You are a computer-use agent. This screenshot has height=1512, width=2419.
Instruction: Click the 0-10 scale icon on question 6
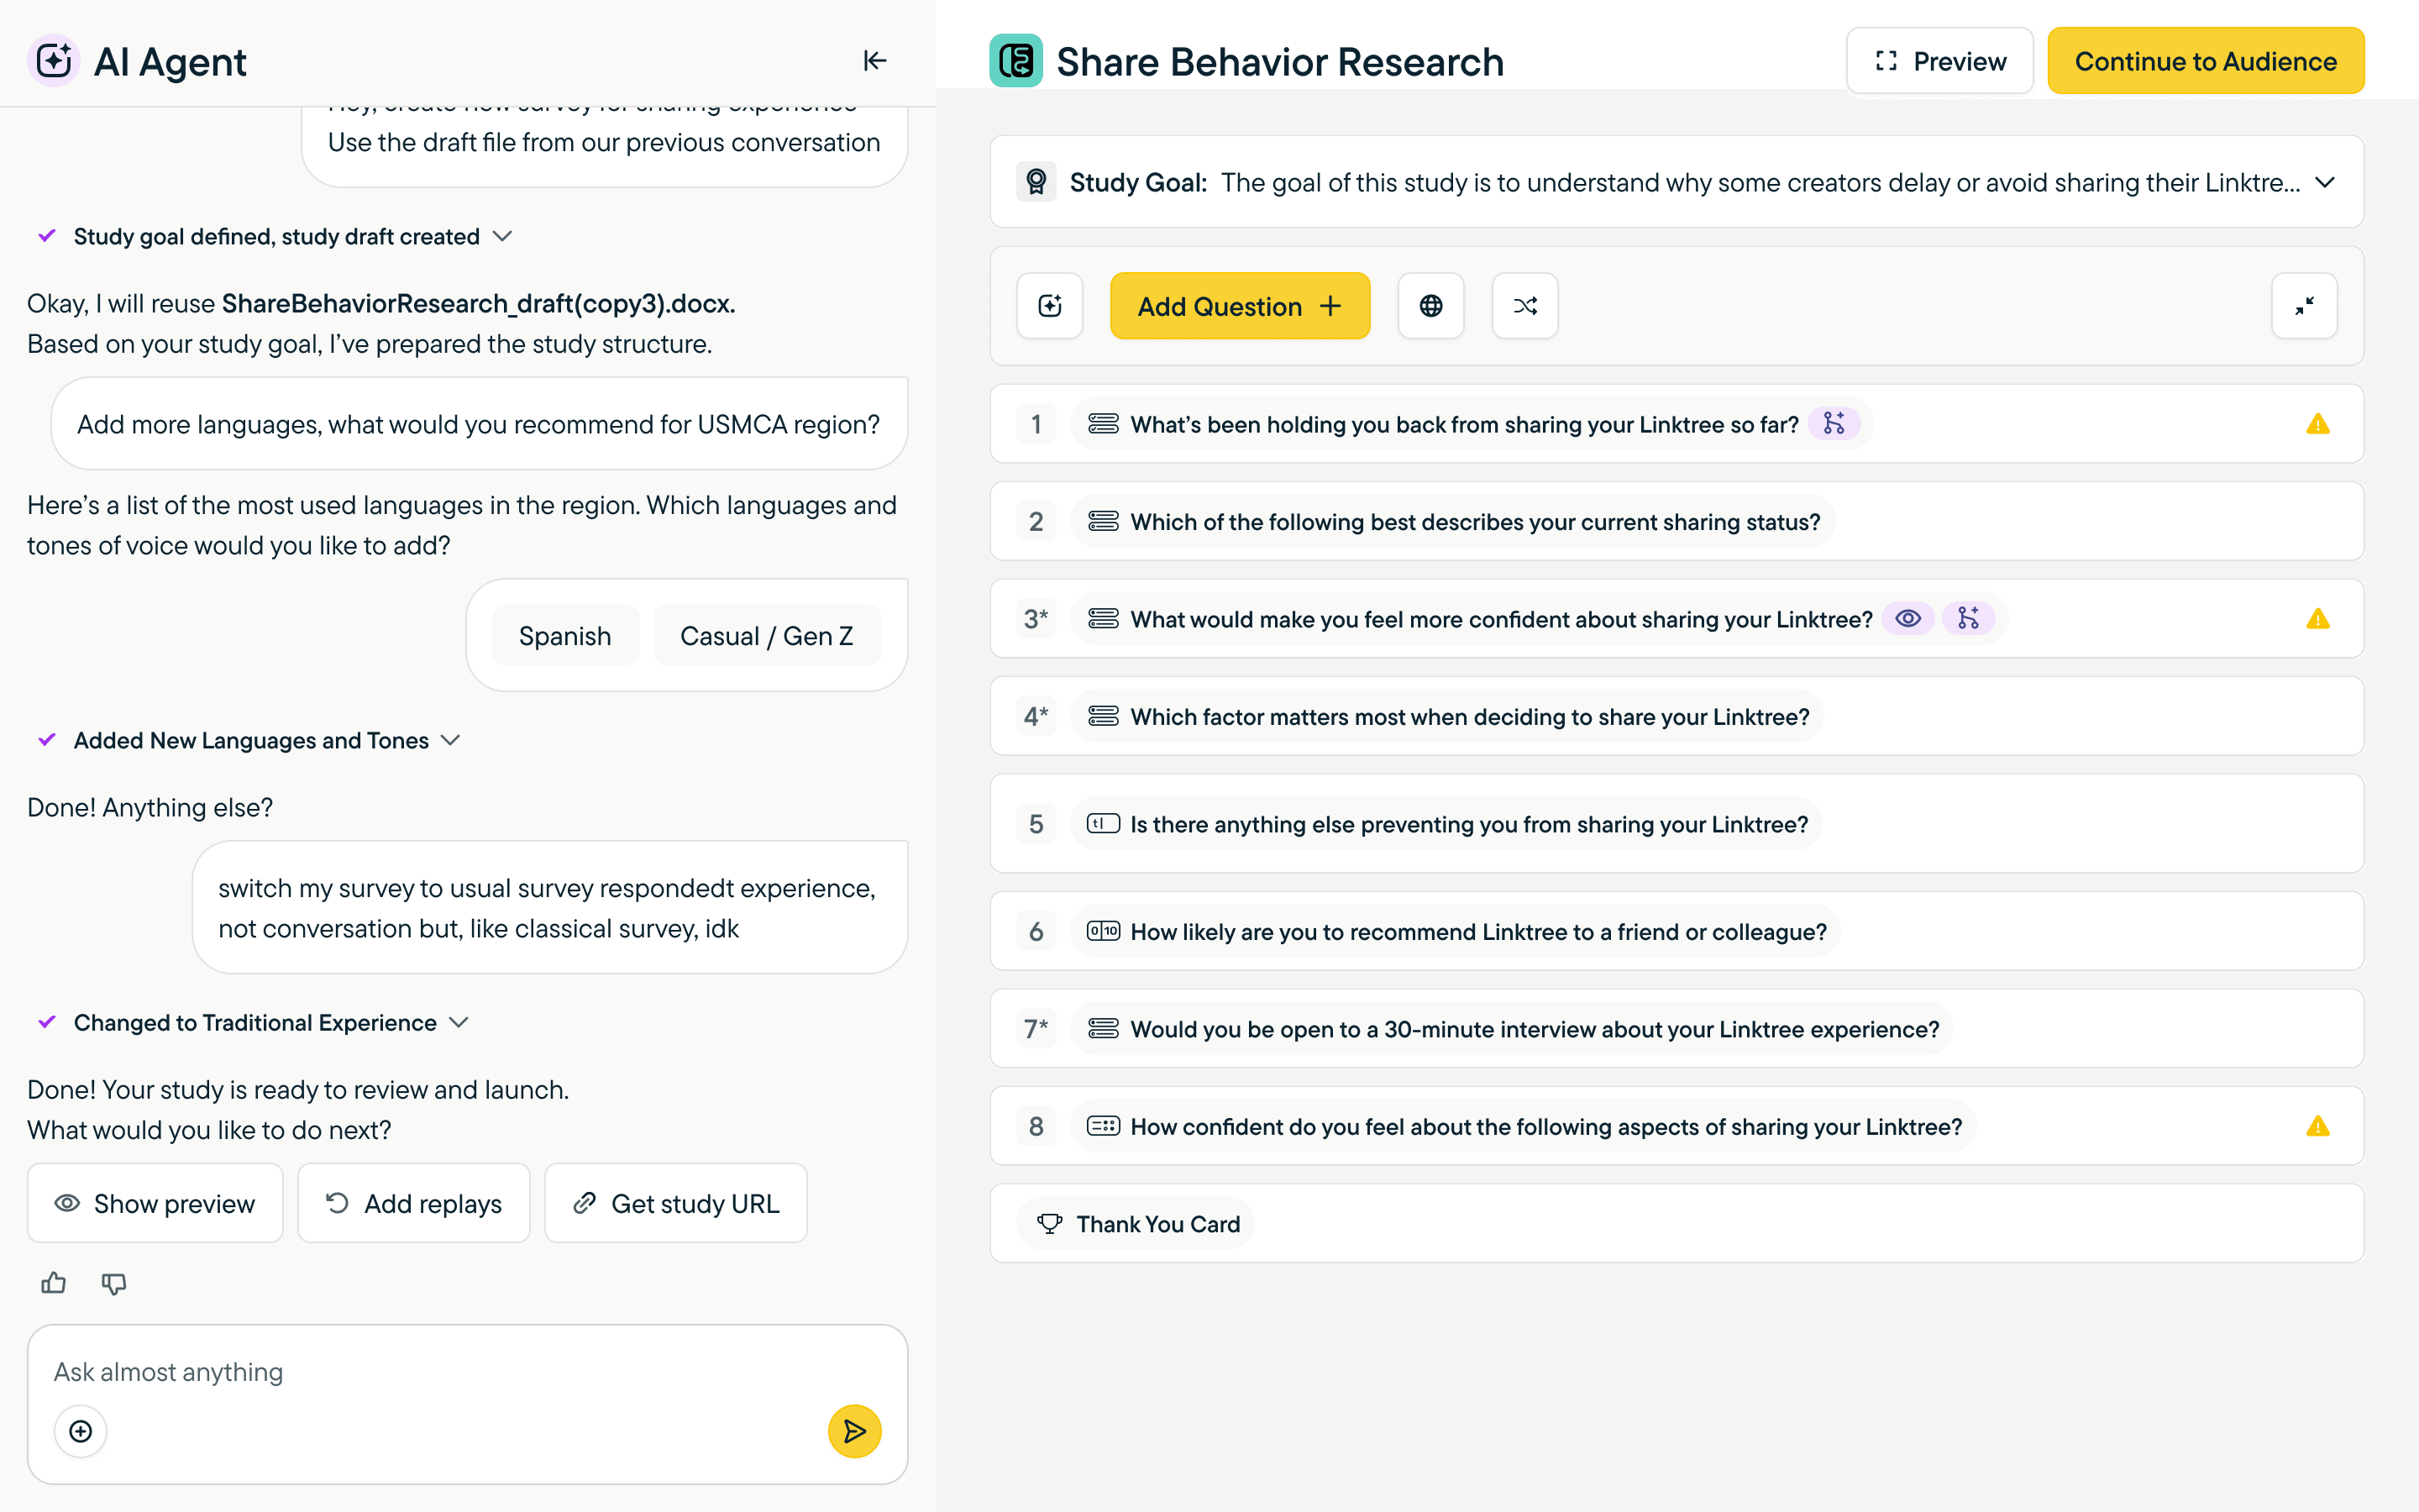1104,931
